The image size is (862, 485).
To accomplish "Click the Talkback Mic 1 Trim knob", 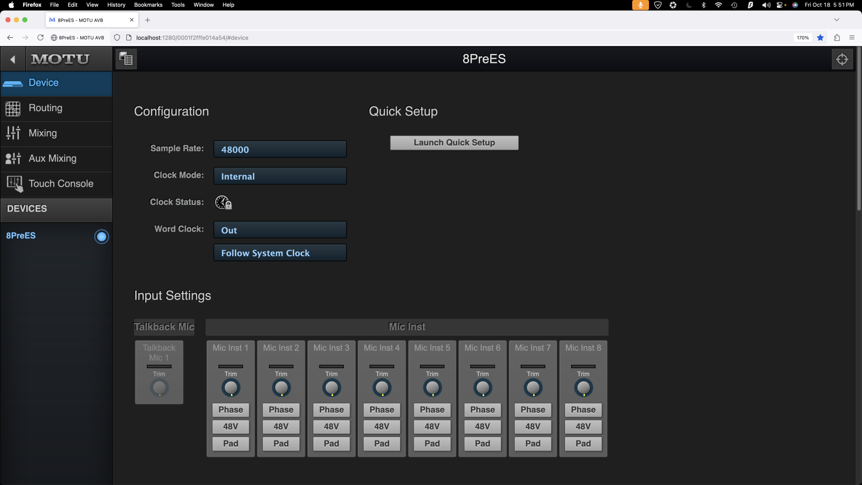I will [x=159, y=388].
